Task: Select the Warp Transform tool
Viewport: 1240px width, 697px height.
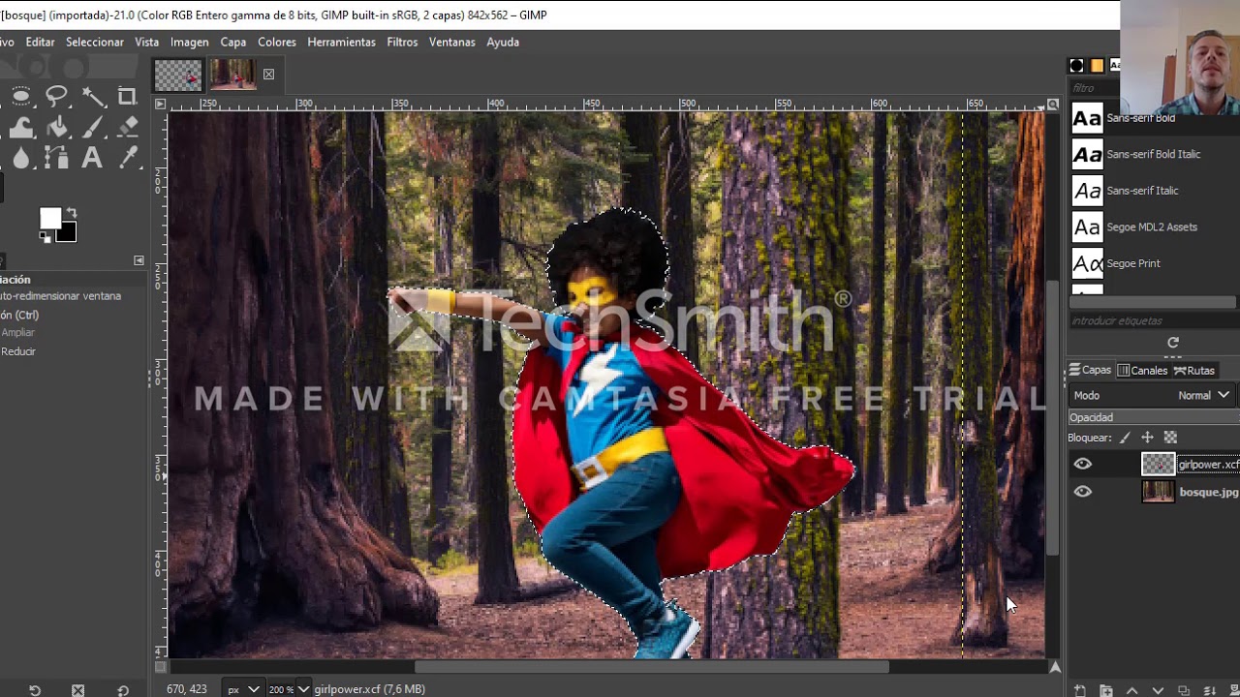Action: pyautogui.click(x=21, y=127)
